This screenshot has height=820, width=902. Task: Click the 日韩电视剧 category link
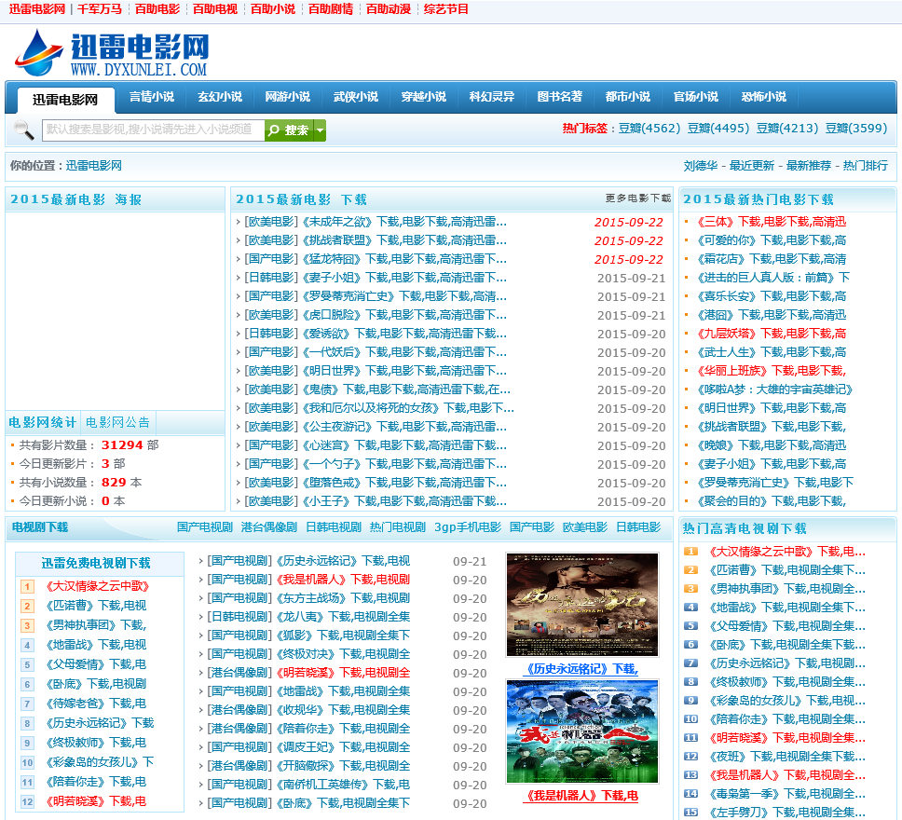(334, 527)
